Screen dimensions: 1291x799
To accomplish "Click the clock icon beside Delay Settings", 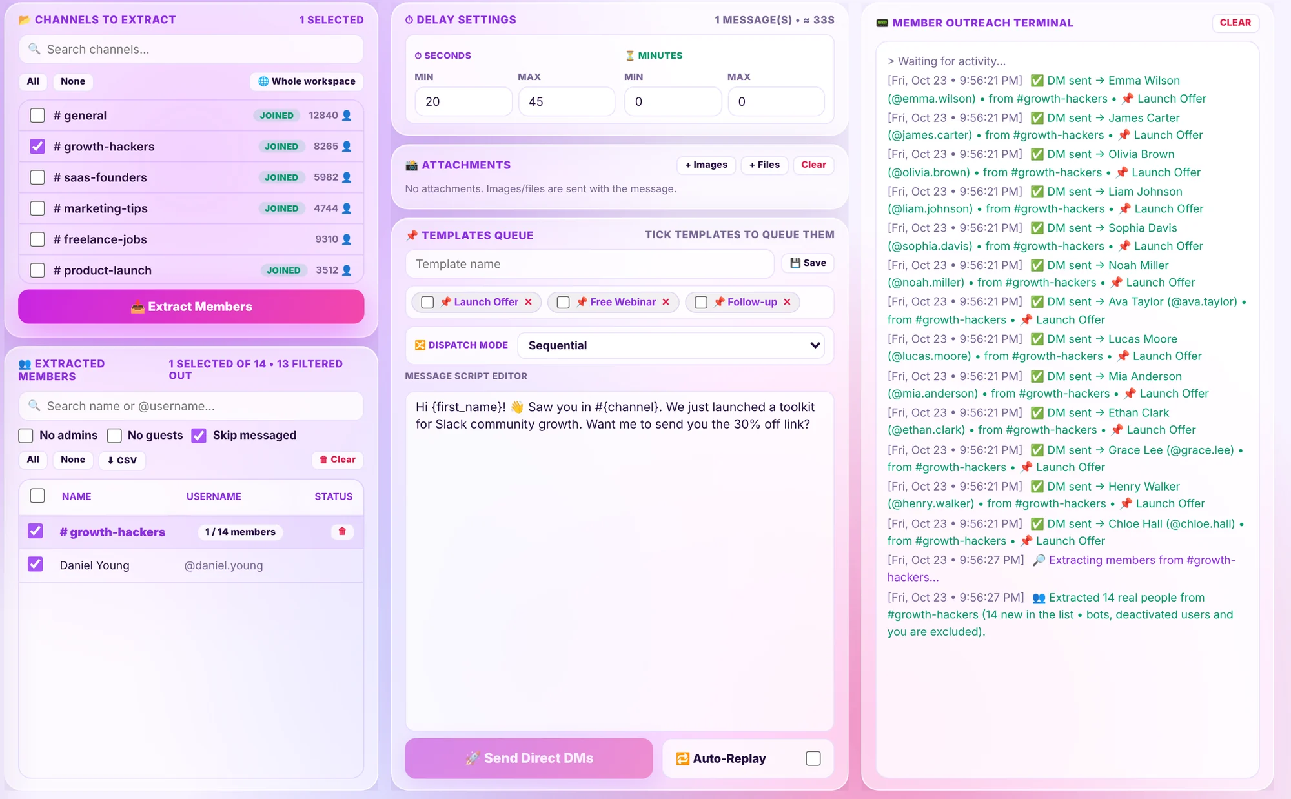I will 409,20.
